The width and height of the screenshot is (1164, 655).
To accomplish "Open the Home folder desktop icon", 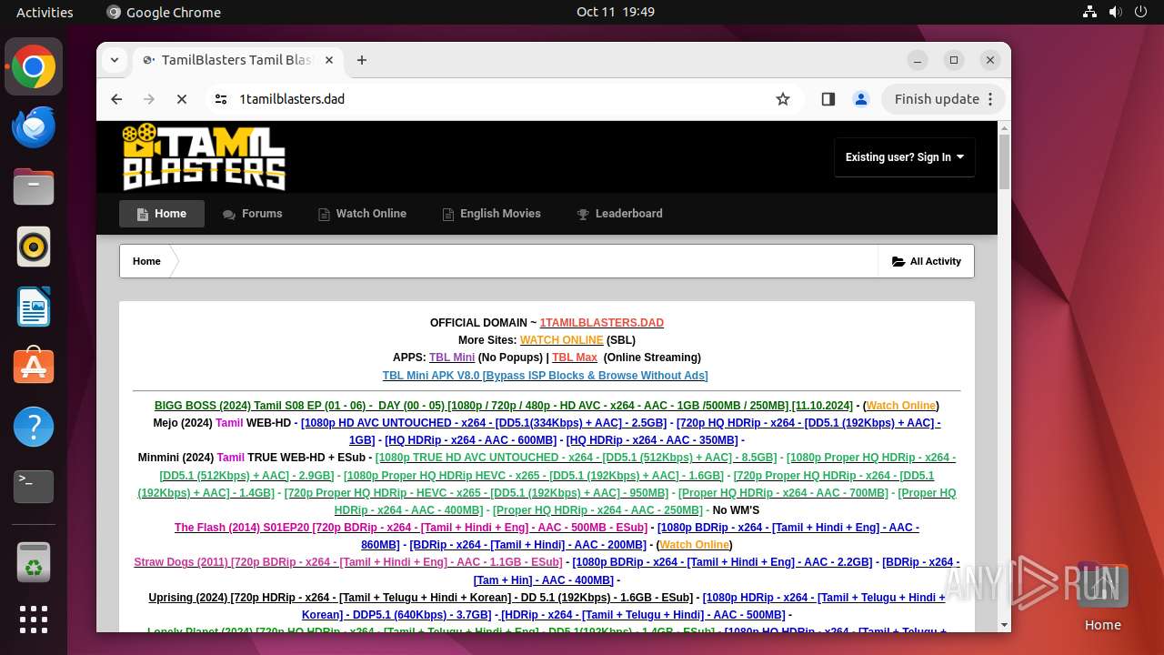I will pos(1102,596).
